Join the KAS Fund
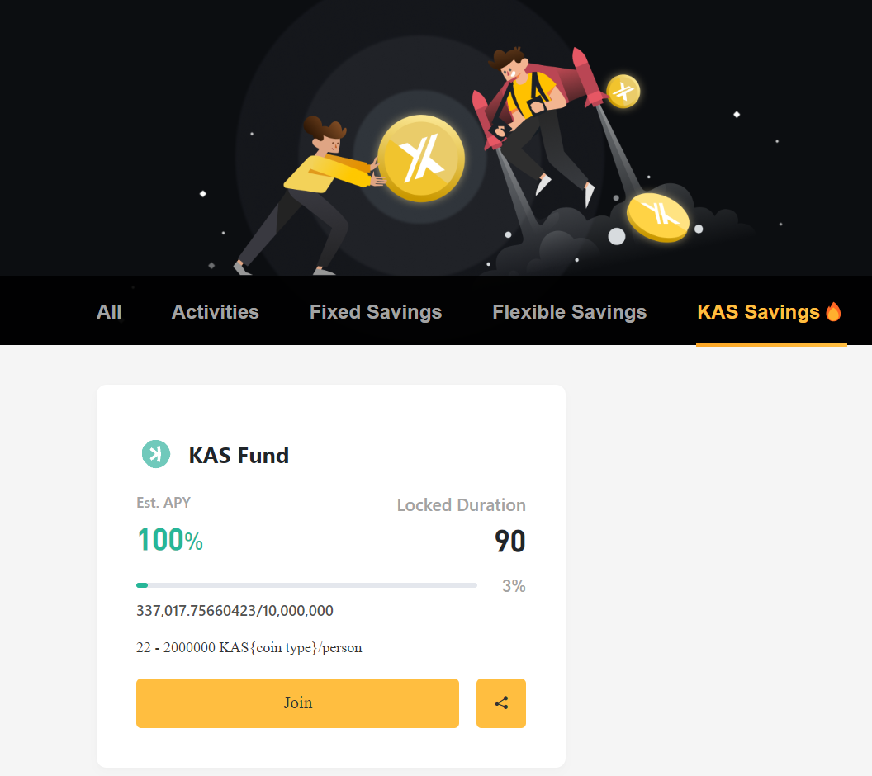Viewport: 872px width, 776px height. tap(297, 703)
